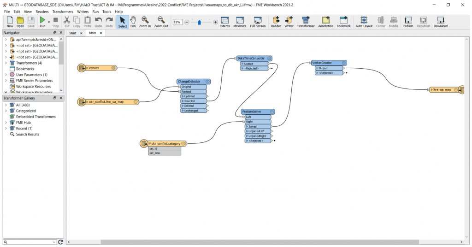Screen dimensions: 472x247
Task: Open a workspace using Open icon
Action: pos(20,22)
